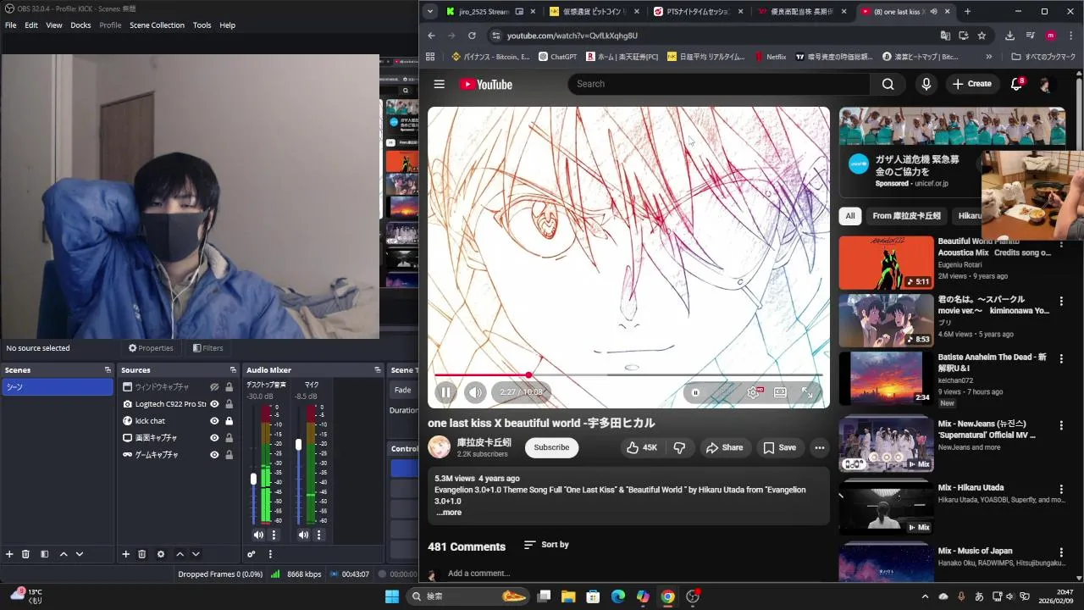Screen dimensions: 1084x610
Task: Hide the 画面キャプチャ source
Action: [x=214, y=438]
